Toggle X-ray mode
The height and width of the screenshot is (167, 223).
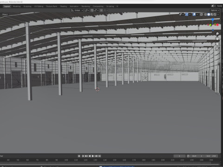pyautogui.click(x=201, y=14)
